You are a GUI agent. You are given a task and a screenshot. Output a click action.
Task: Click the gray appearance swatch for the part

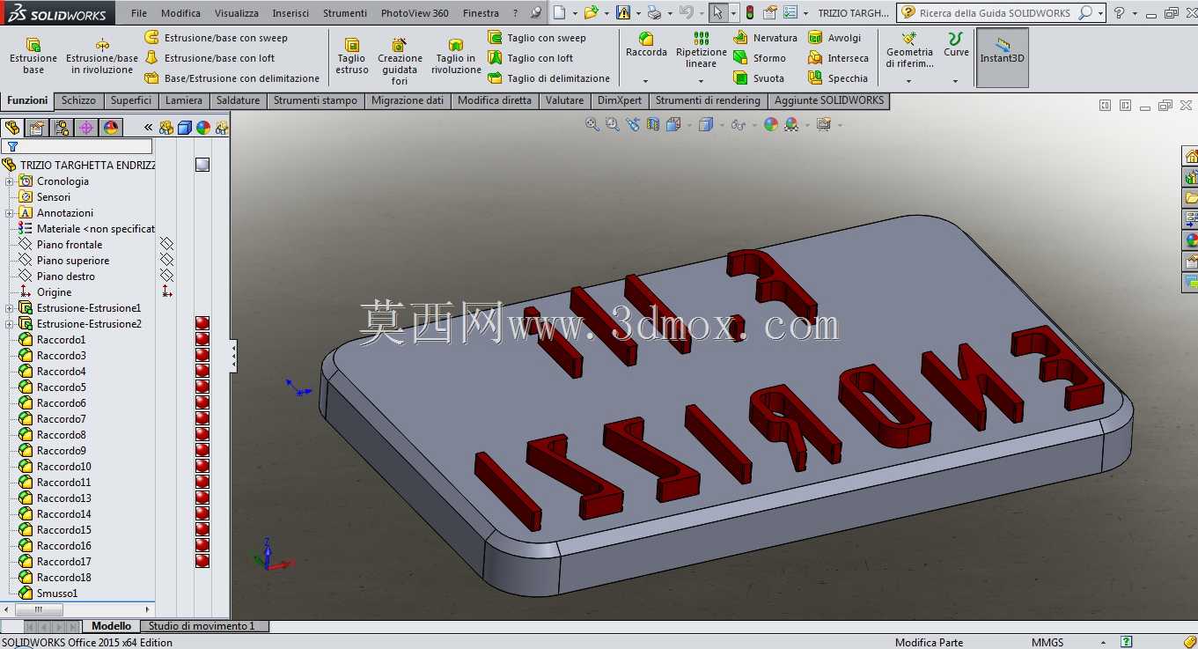pos(202,165)
